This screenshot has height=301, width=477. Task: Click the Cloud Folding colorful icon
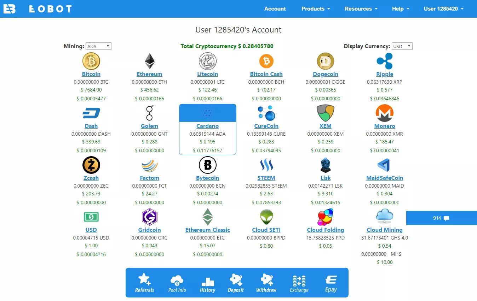coord(326,217)
